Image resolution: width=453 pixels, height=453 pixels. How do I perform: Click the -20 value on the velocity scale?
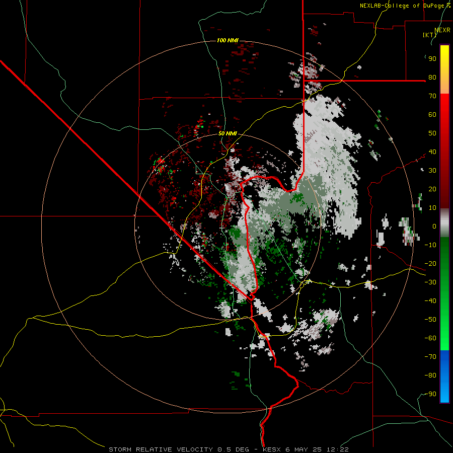(x=430, y=263)
